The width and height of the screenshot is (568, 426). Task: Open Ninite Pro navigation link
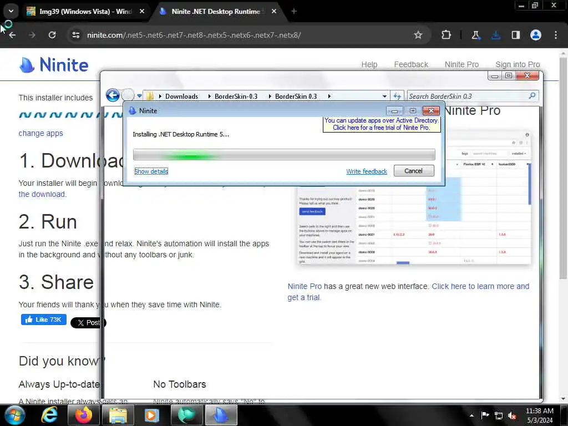coord(461,64)
